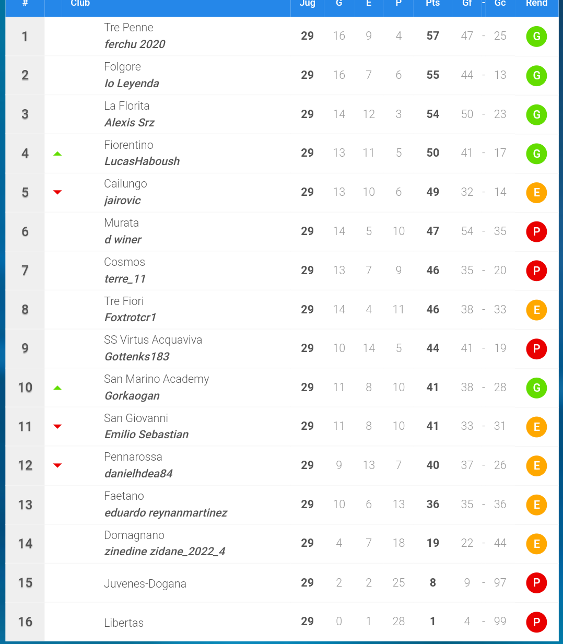The image size is (563, 644).
Task: Open manager ferchu 2020's profile
Action: 135,44
